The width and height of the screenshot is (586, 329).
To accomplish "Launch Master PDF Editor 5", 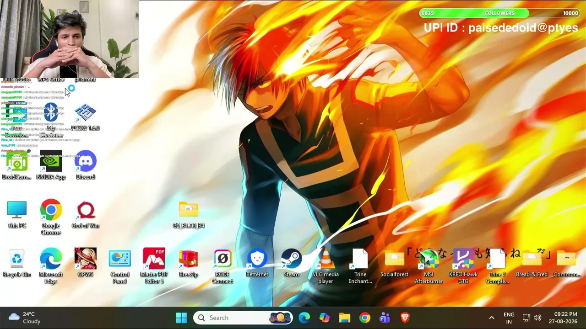I will tap(154, 266).
